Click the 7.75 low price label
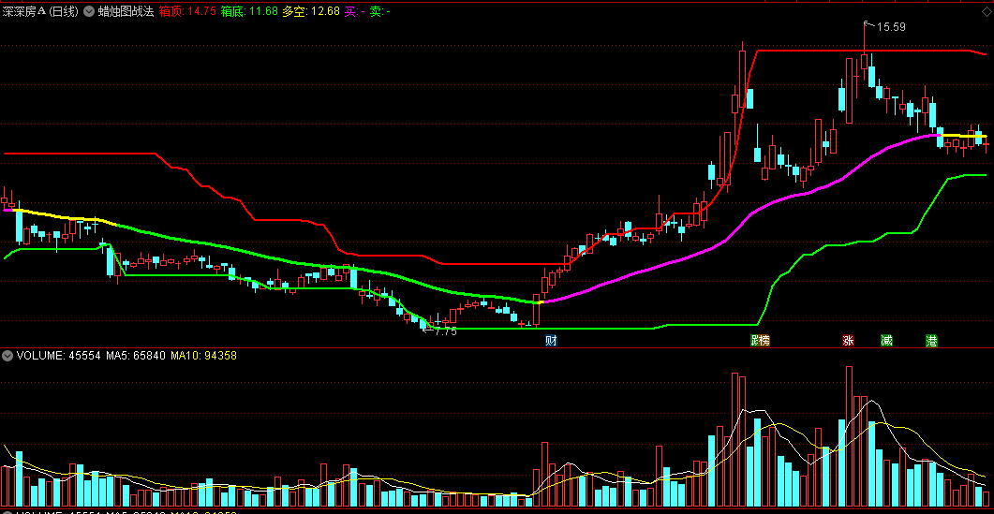The height and width of the screenshot is (514, 994). [x=445, y=330]
